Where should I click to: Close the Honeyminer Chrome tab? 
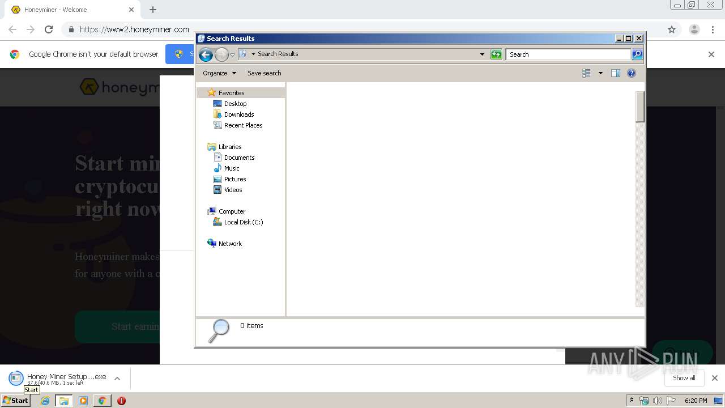point(131,10)
